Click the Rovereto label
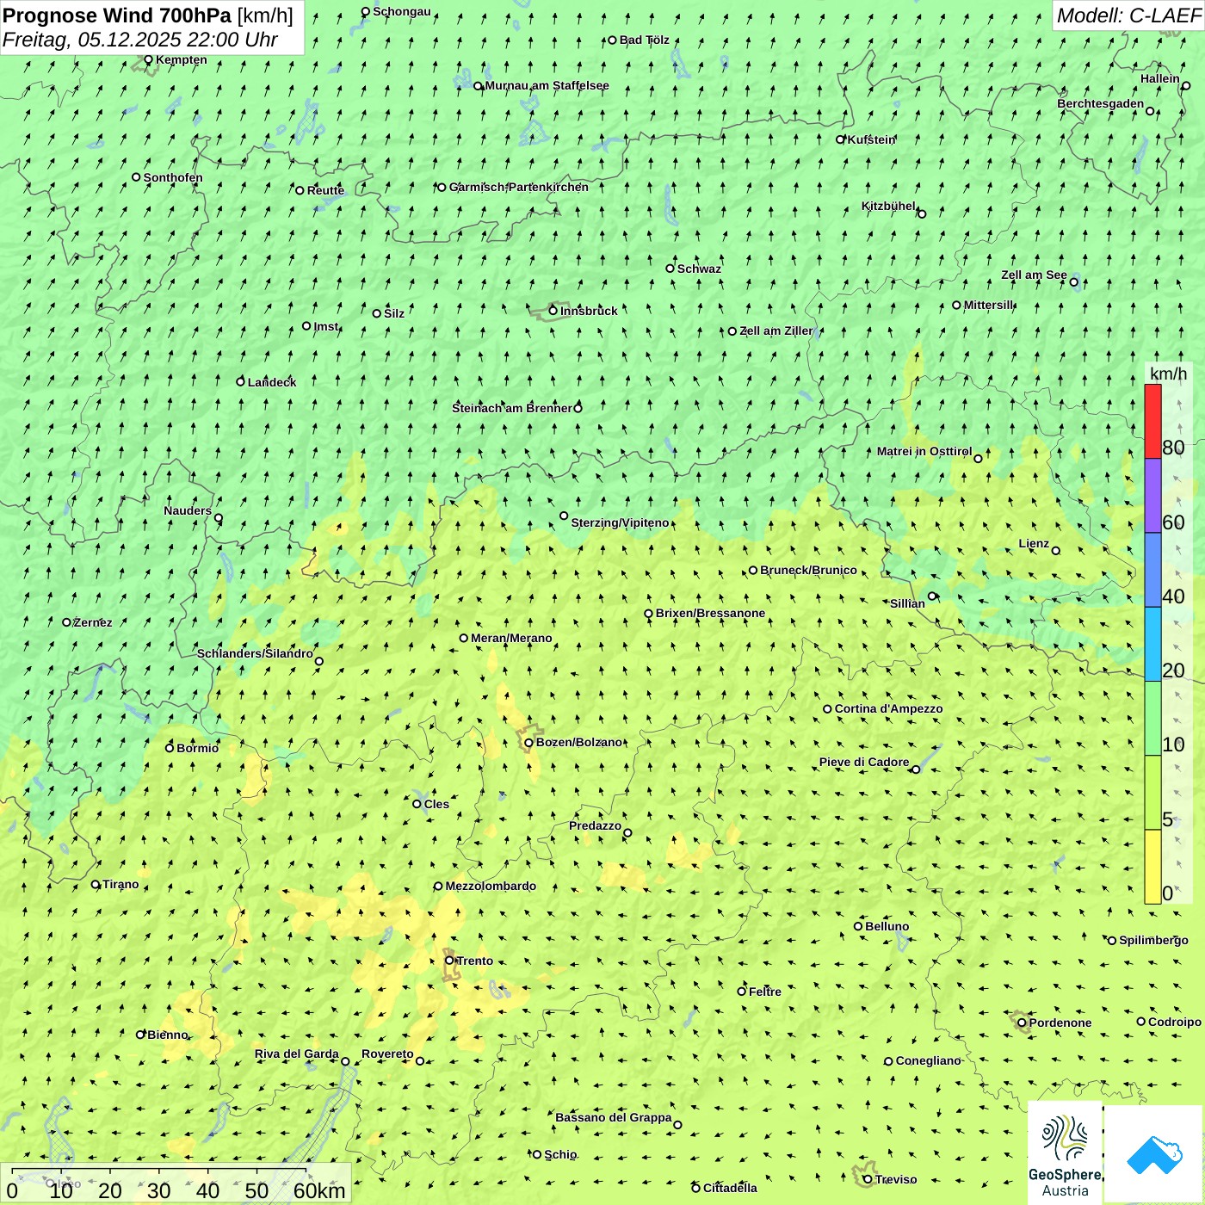 (387, 1054)
